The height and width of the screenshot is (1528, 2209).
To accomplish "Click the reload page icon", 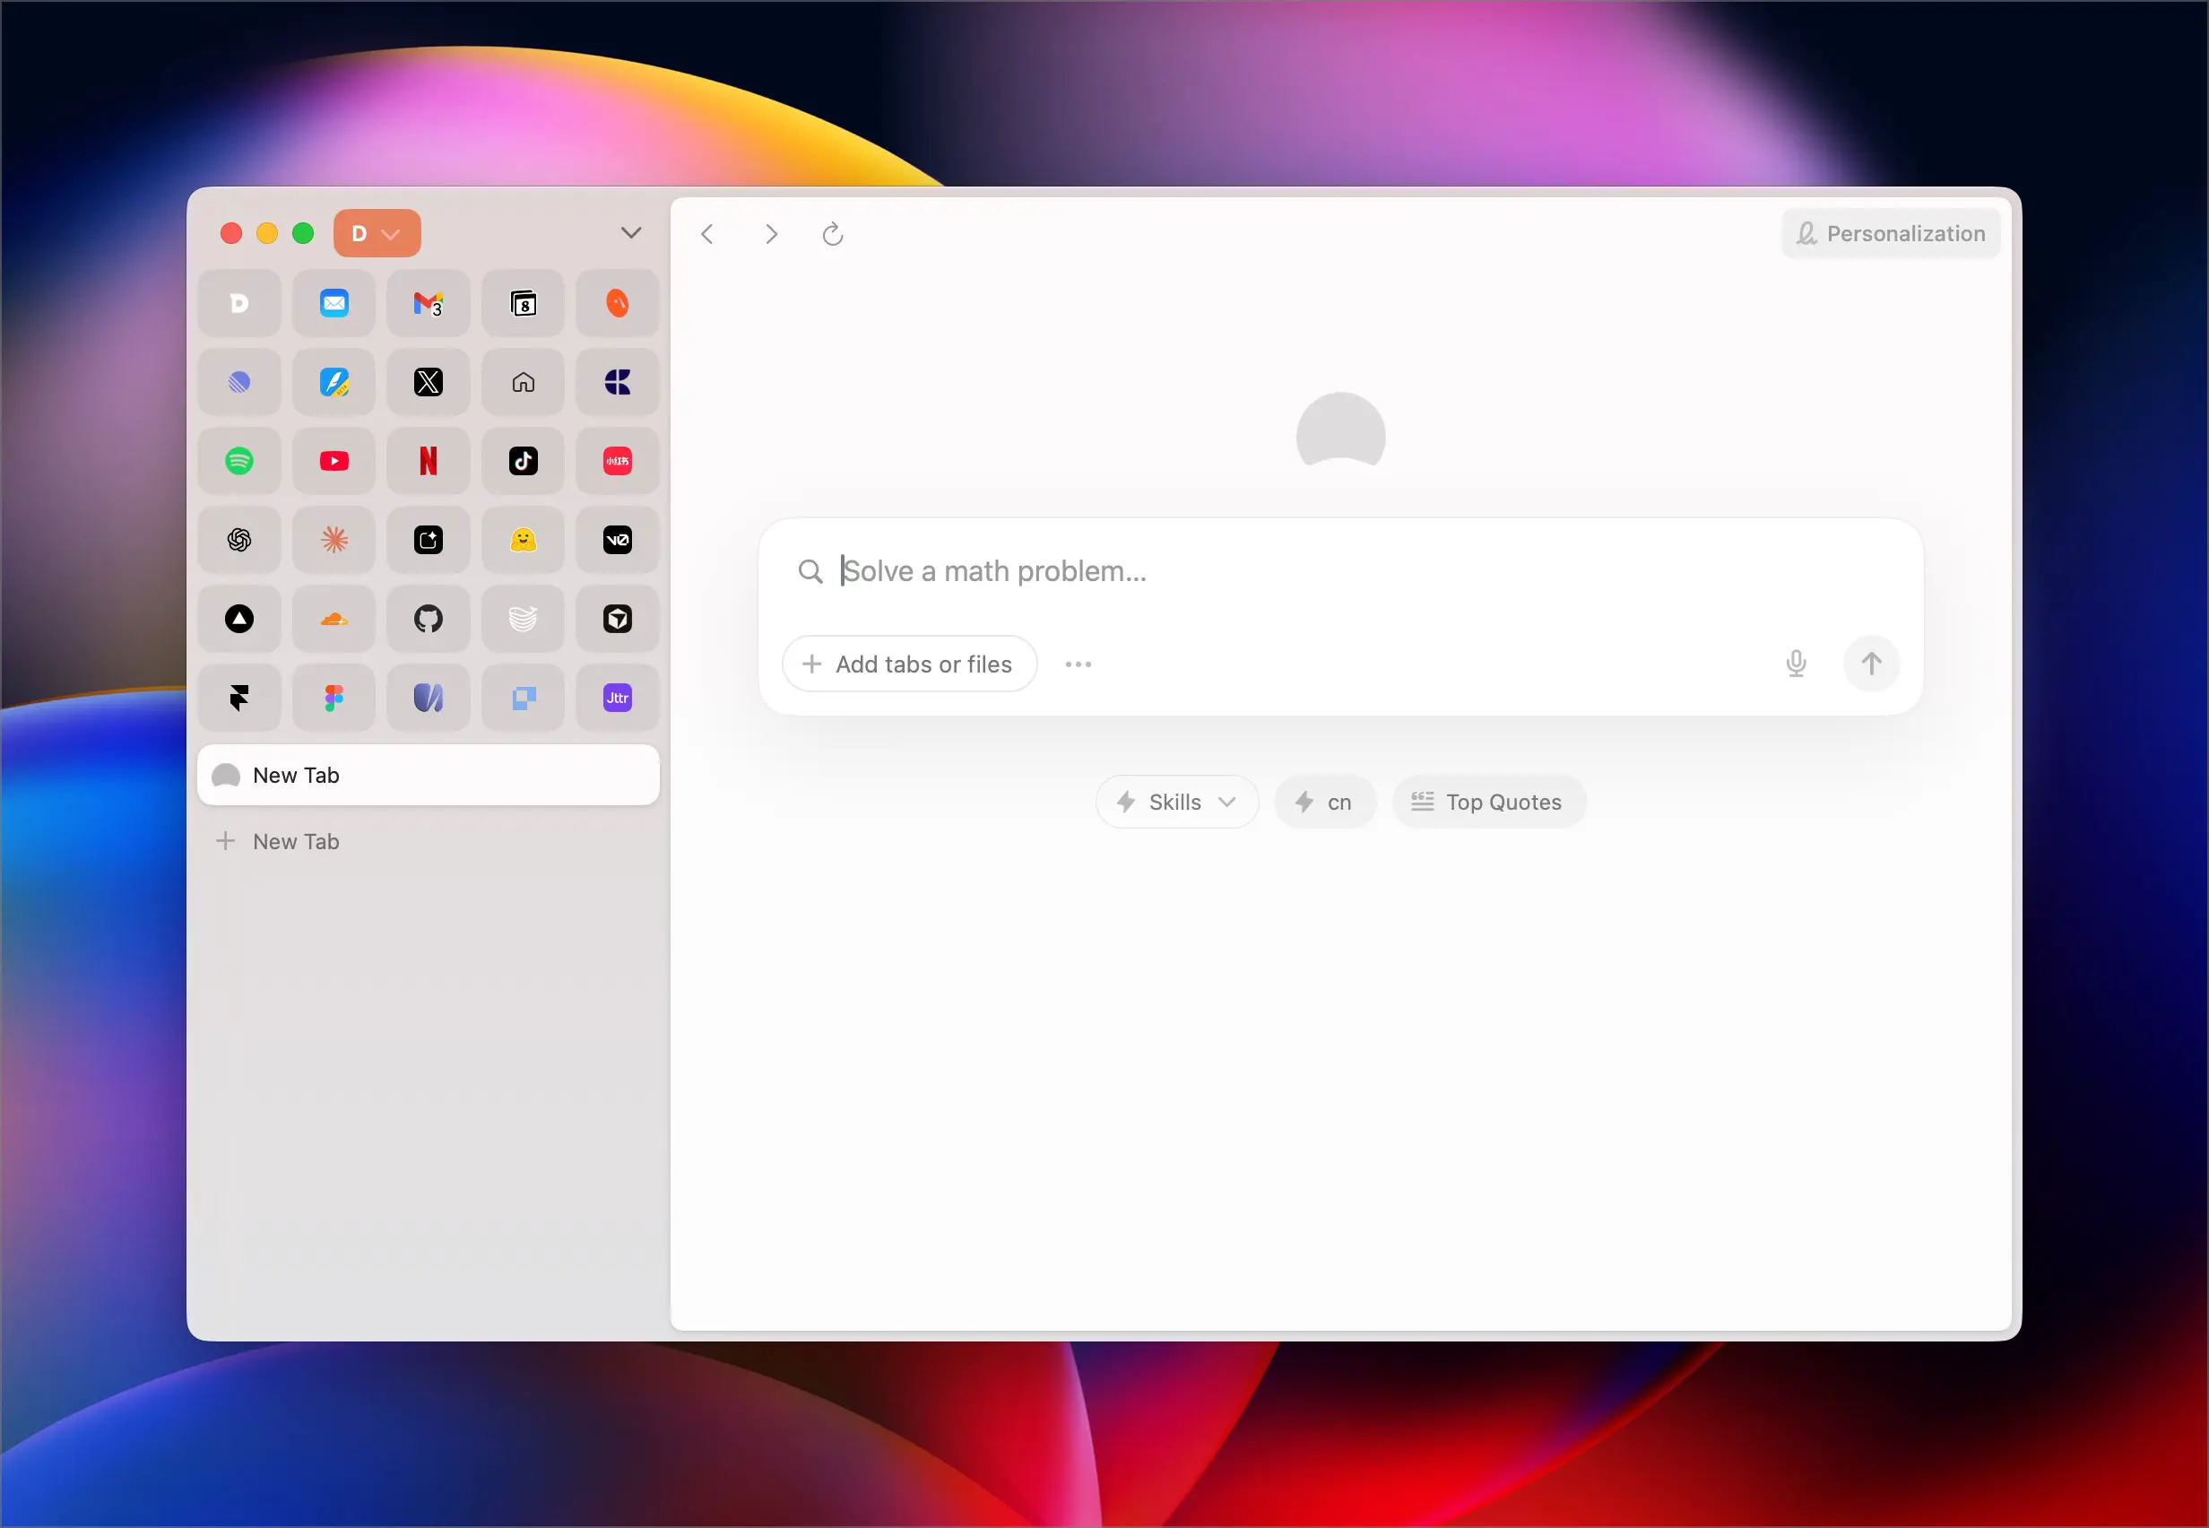I will [833, 235].
